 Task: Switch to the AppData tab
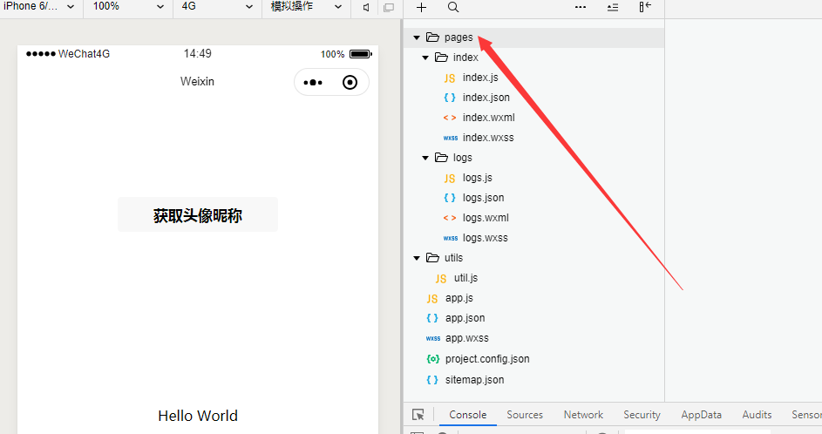point(702,415)
